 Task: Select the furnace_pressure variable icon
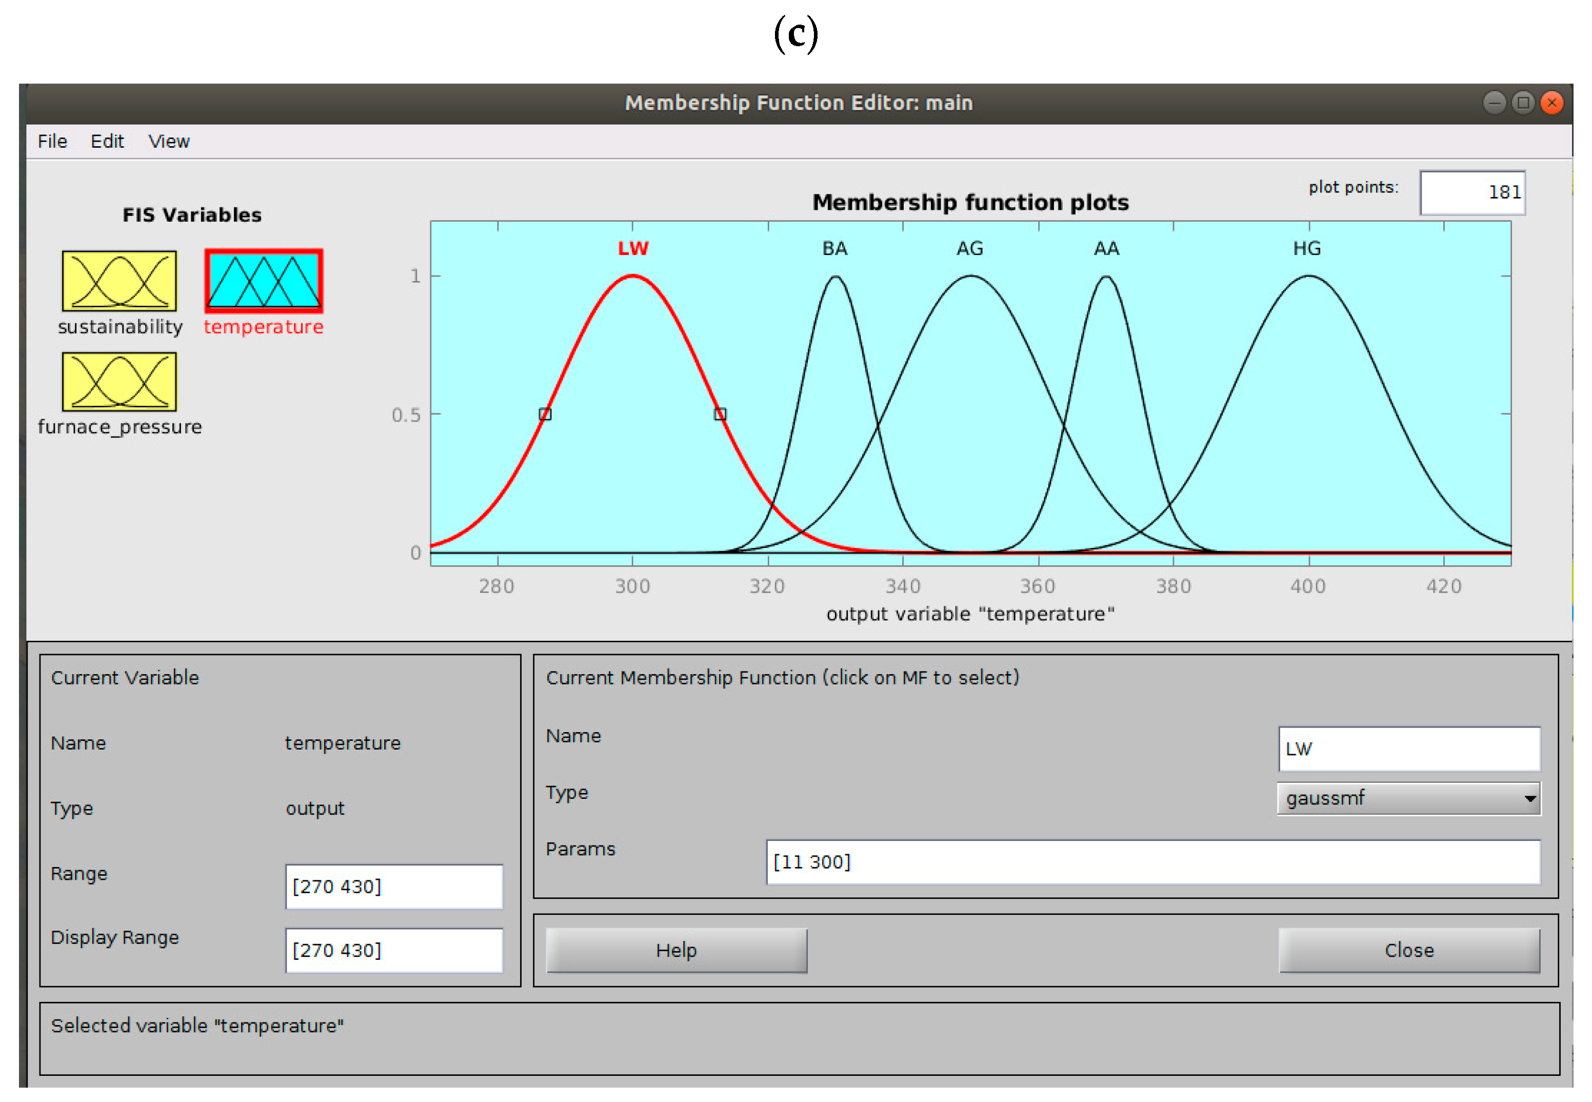[x=120, y=382]
